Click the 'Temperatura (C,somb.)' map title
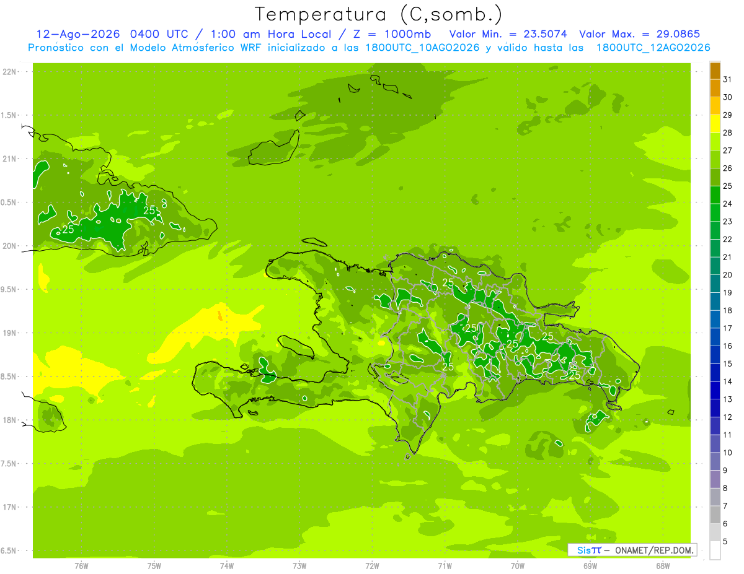 point(378,14)
